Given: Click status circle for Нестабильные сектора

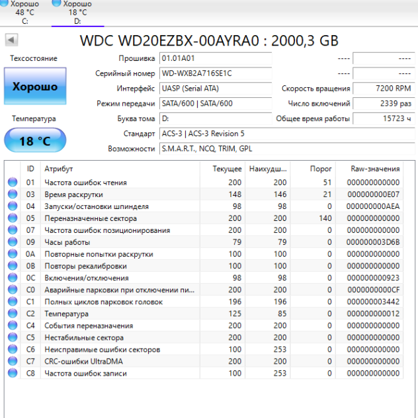Looking at the screenshot, I should [13, 337].
